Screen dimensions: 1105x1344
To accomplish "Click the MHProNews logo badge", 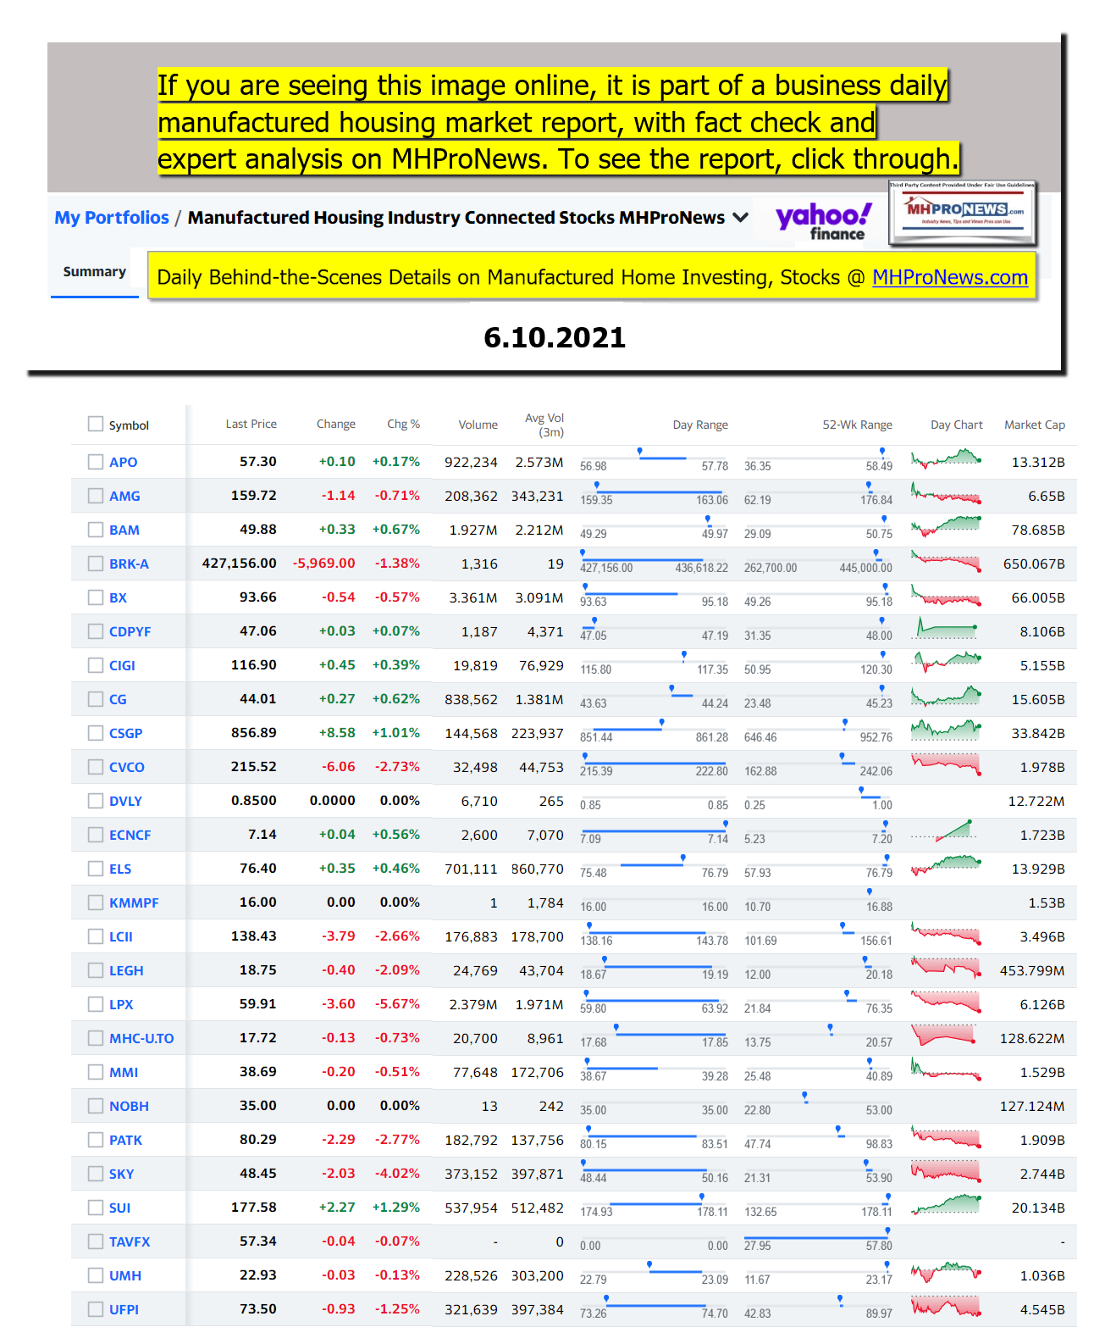I will tap(963, 212).
